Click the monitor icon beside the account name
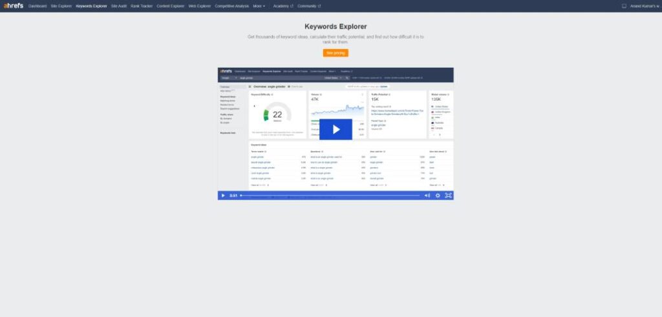The height and width of the screenshot is (317, 662). (x=624, y=6)
